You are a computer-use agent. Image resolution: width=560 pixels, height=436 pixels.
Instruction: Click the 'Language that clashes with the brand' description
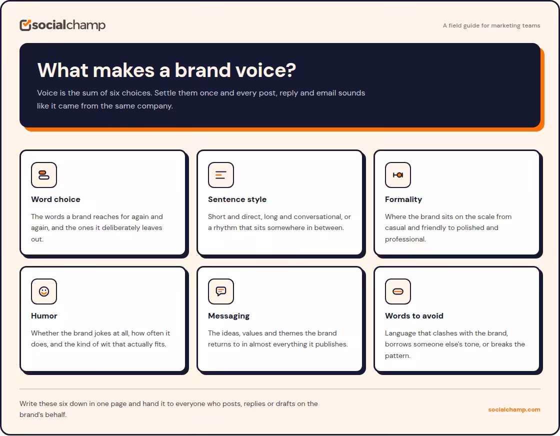455,344
